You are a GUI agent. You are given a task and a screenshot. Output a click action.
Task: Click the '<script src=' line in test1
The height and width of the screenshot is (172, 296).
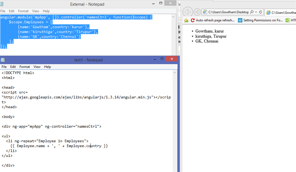tap(15, 92)
